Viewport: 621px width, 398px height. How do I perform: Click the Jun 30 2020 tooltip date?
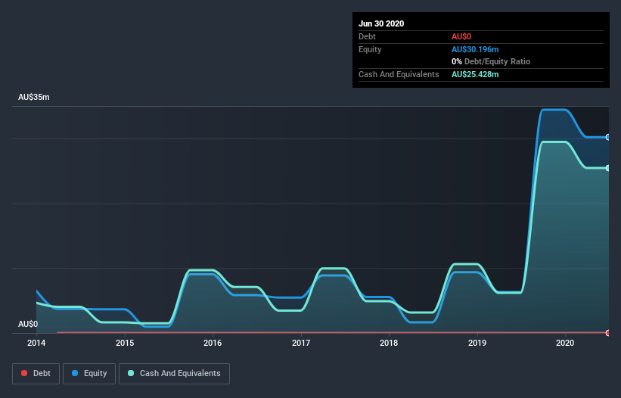point(381,23)
